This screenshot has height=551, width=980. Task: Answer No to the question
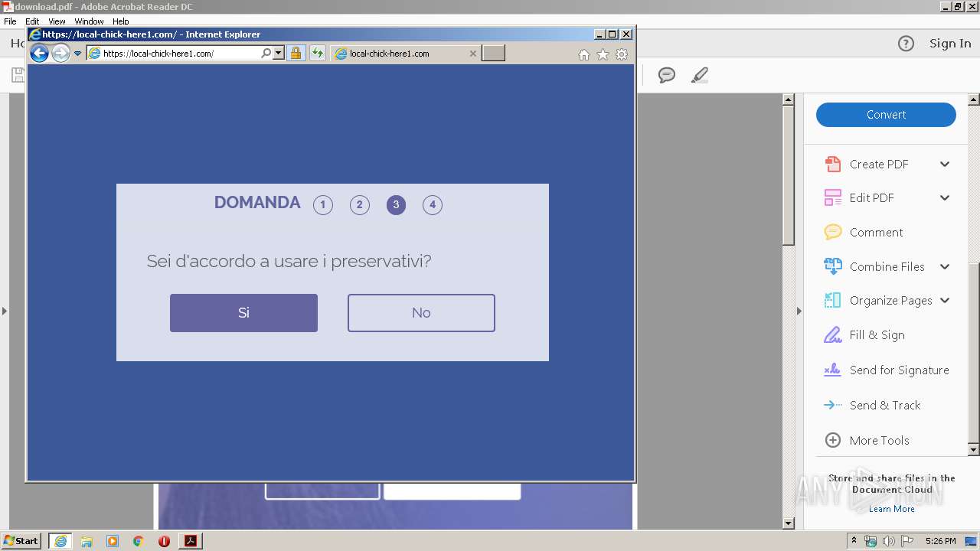(x=421, y=312)
